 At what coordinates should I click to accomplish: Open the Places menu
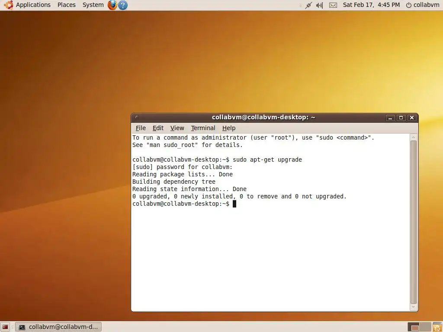pyautogui.click(x=66, y=5)
